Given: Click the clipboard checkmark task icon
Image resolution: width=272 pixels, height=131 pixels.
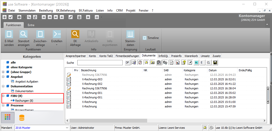Looking at the screenshot, I should point(140,63).
